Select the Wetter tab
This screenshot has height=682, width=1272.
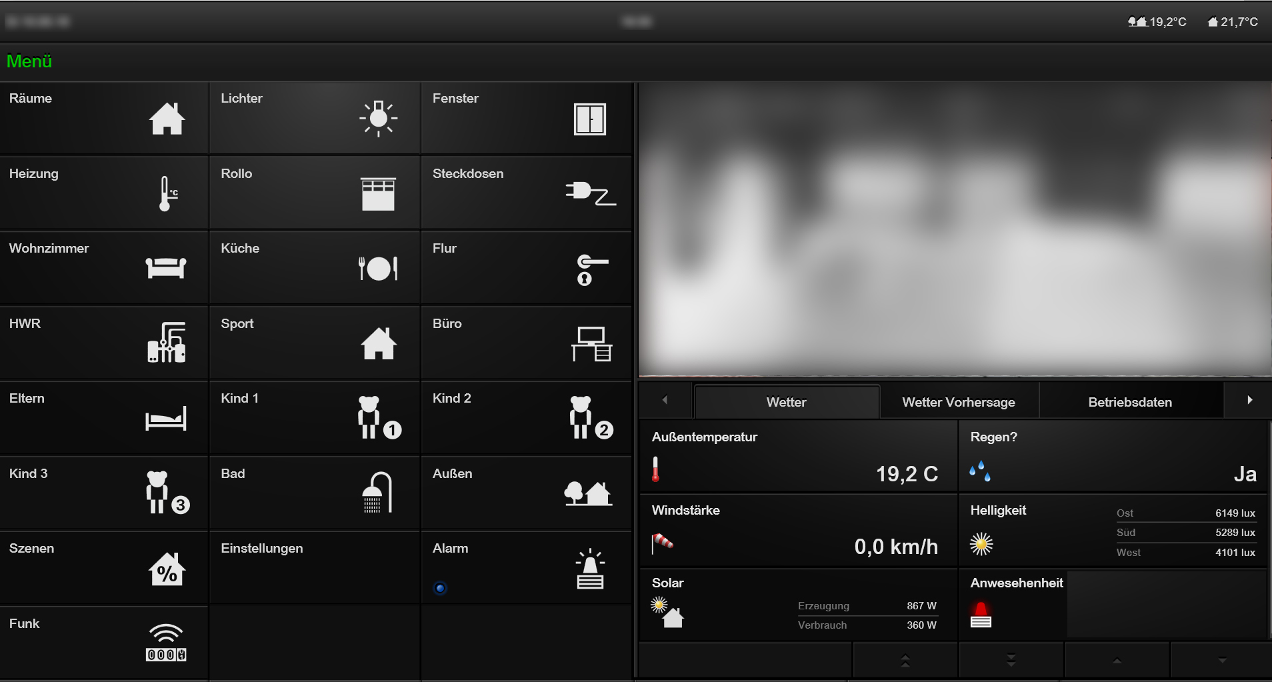(x=787, y=402)
